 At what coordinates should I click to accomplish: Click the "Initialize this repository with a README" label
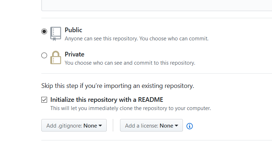107,100
